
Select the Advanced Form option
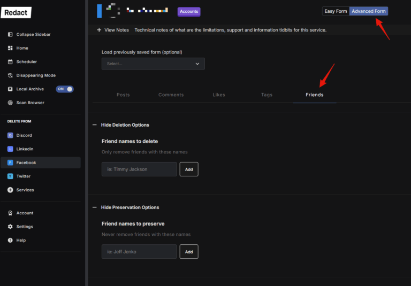pyautogui.click(x=368, y=11)
